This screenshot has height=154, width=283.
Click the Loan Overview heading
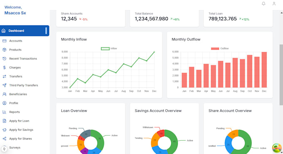point(74,111)
